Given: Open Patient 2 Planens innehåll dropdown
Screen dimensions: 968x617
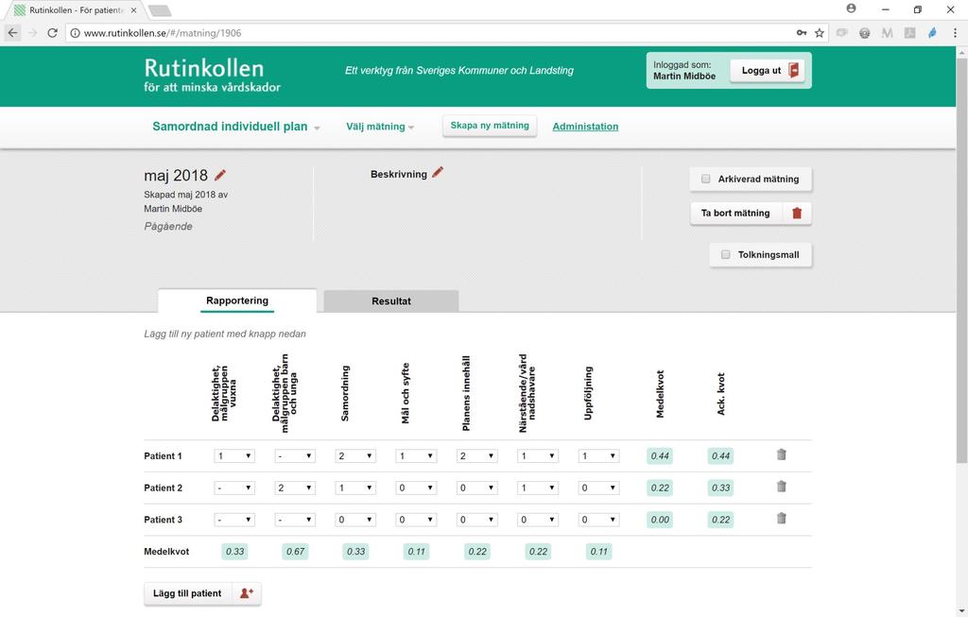Looking at the screenshot, I should pos(476,488).
